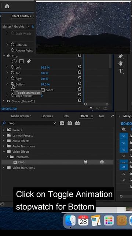Filter by YUV effects
The width and height of the screenshot is (132, 236).
coord(77,123)
